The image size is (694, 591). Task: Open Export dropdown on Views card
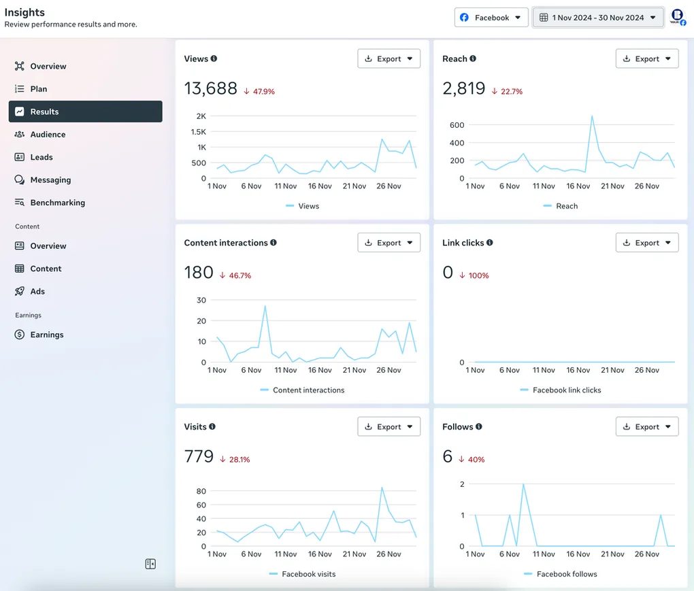(x=389, y=59)
